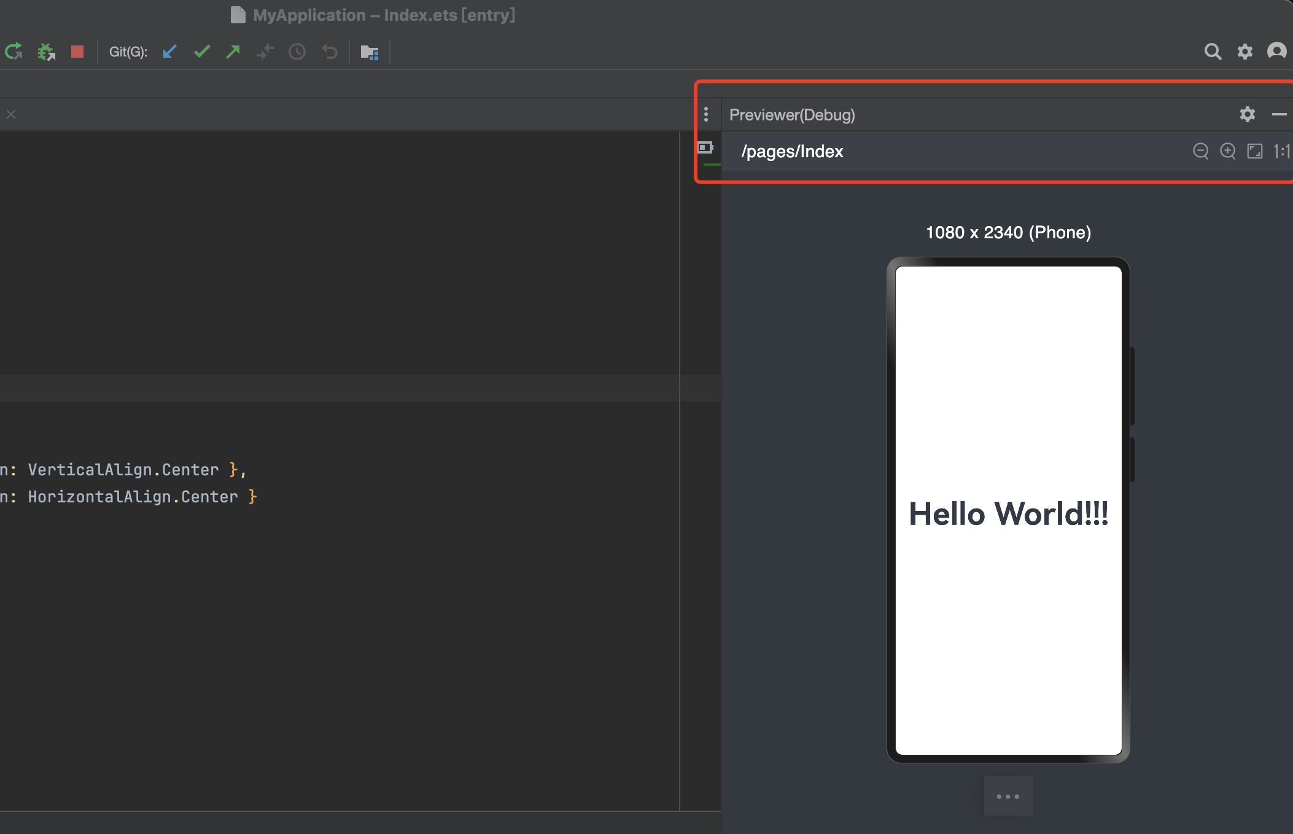Open the project structure folder icon
Screen dimensions: 1293x834
pyautogui.click(x=370, y=52)
